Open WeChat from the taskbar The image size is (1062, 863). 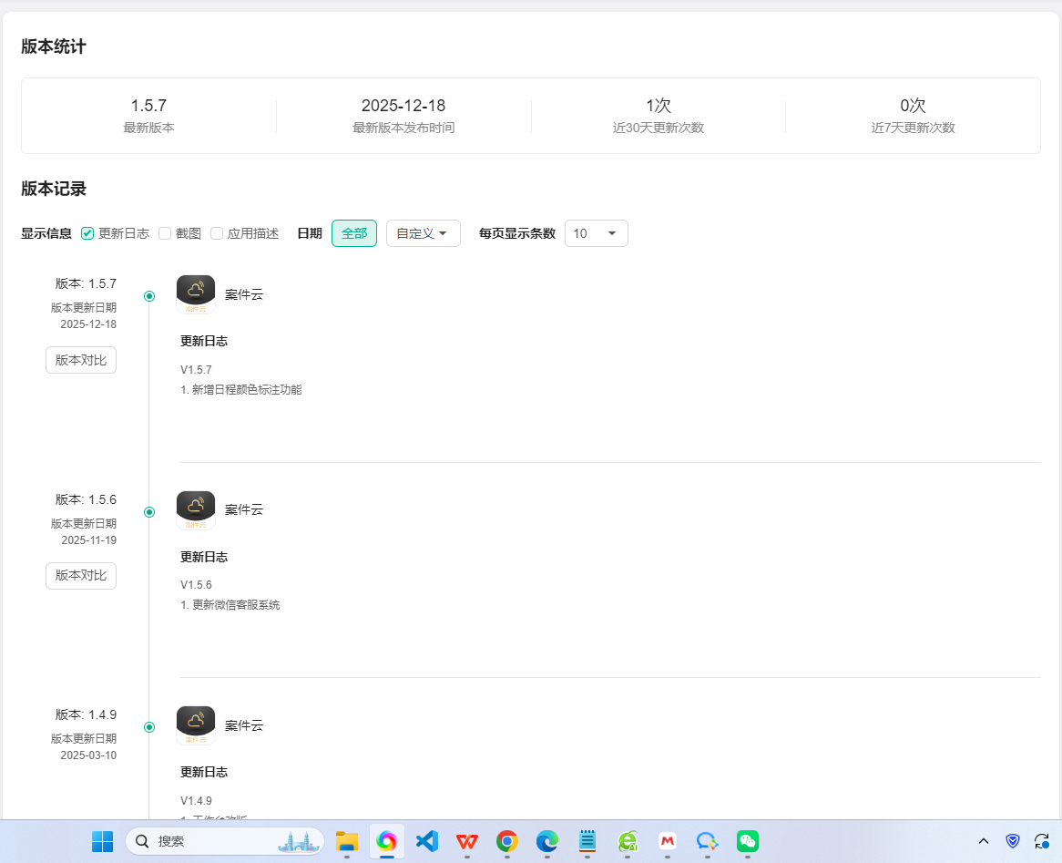tap(748, 841)
